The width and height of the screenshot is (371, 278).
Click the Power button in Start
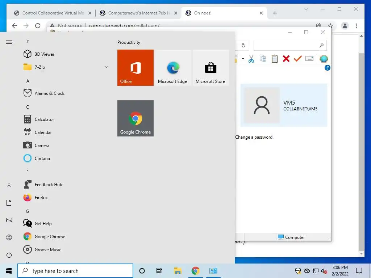pos(9,255)
